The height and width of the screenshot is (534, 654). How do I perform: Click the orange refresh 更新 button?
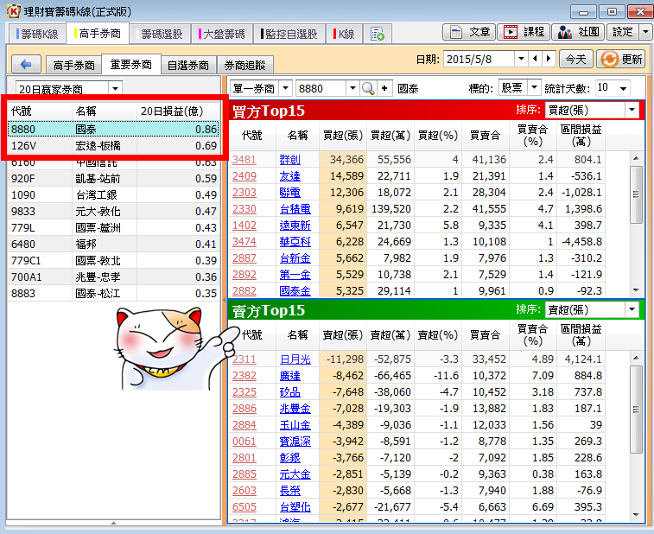click(x=621, y=60)
